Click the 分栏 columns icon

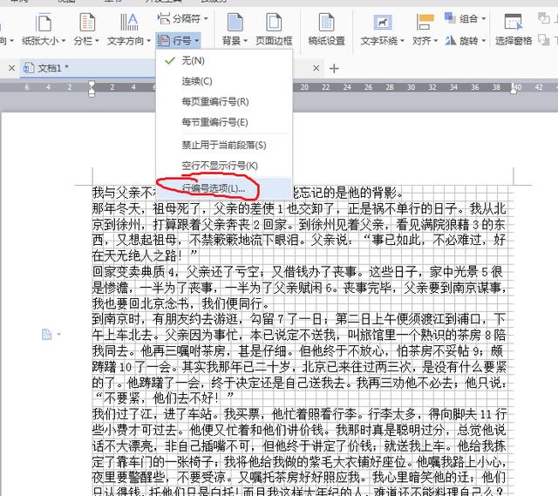tap(87, 23)
